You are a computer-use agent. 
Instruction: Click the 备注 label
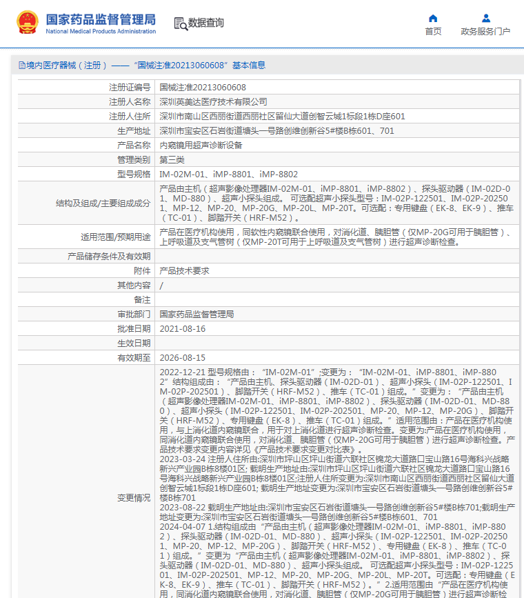[x=142, y=300]
